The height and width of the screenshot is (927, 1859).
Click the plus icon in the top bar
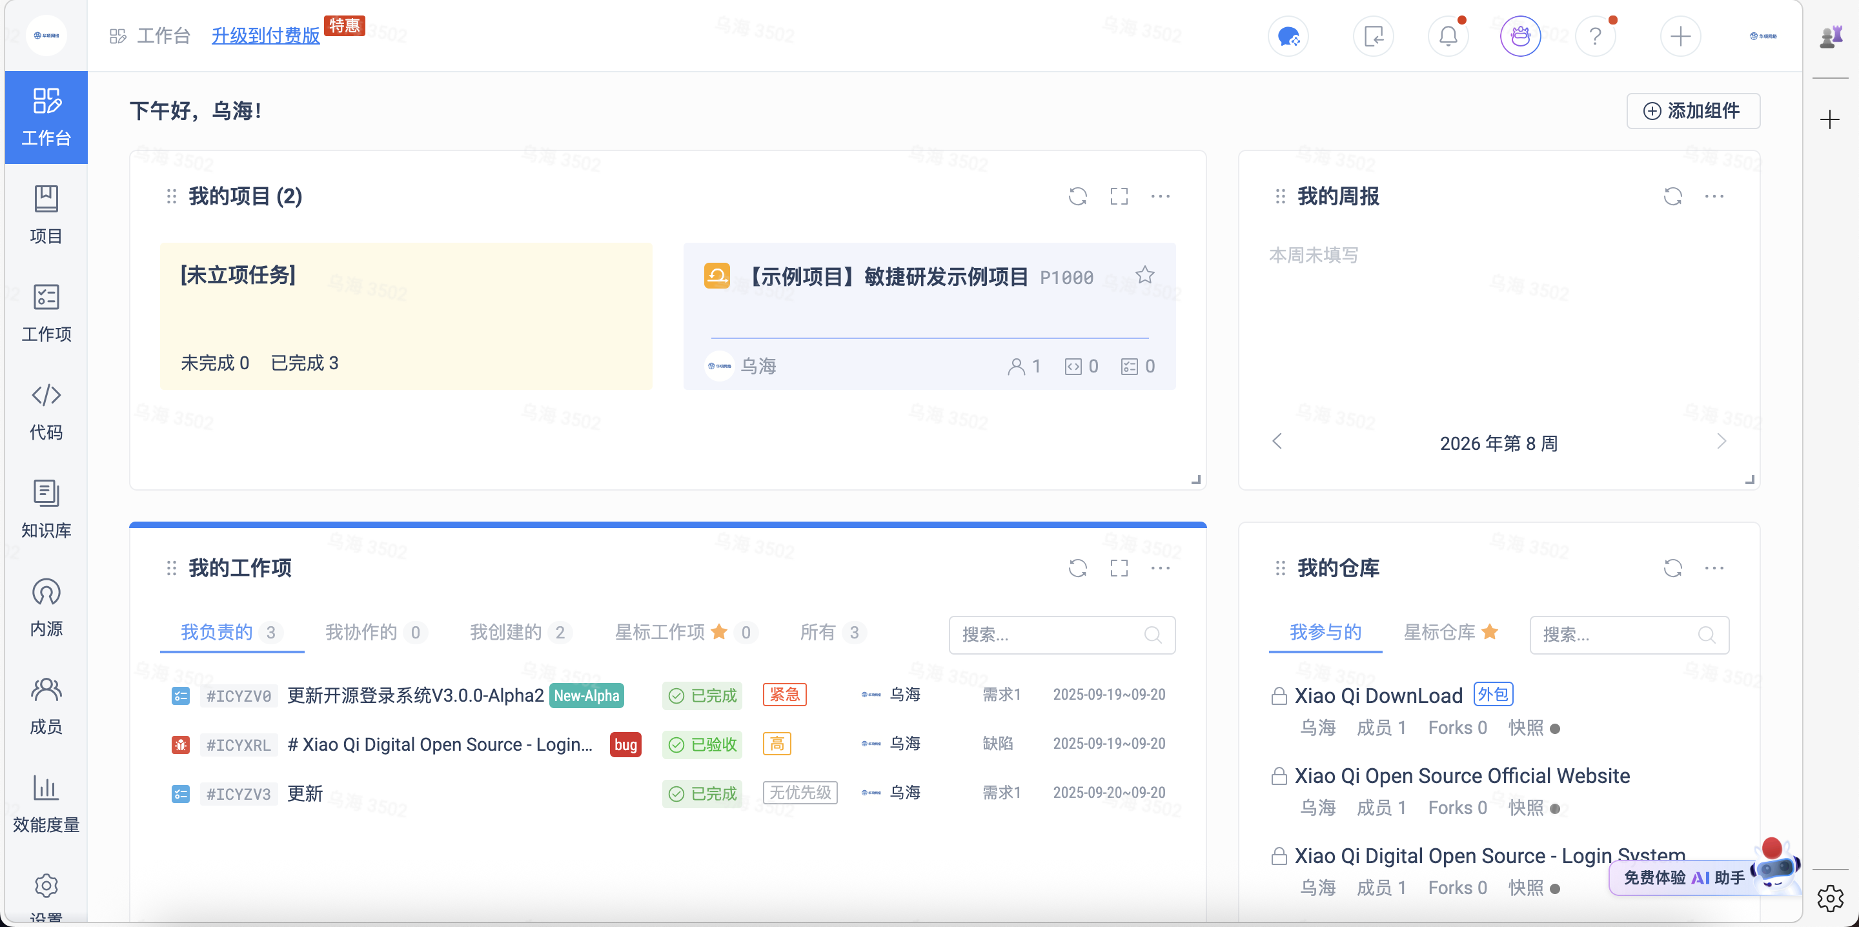[1680, 36]
